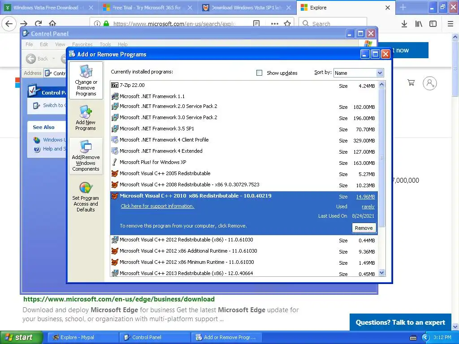
Task: Open Click here for support information link
Action: coord(157,206)
